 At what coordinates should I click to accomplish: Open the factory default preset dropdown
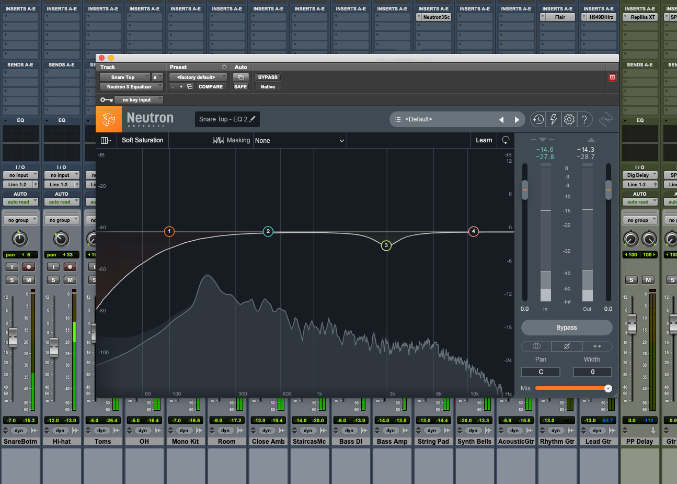198,77
